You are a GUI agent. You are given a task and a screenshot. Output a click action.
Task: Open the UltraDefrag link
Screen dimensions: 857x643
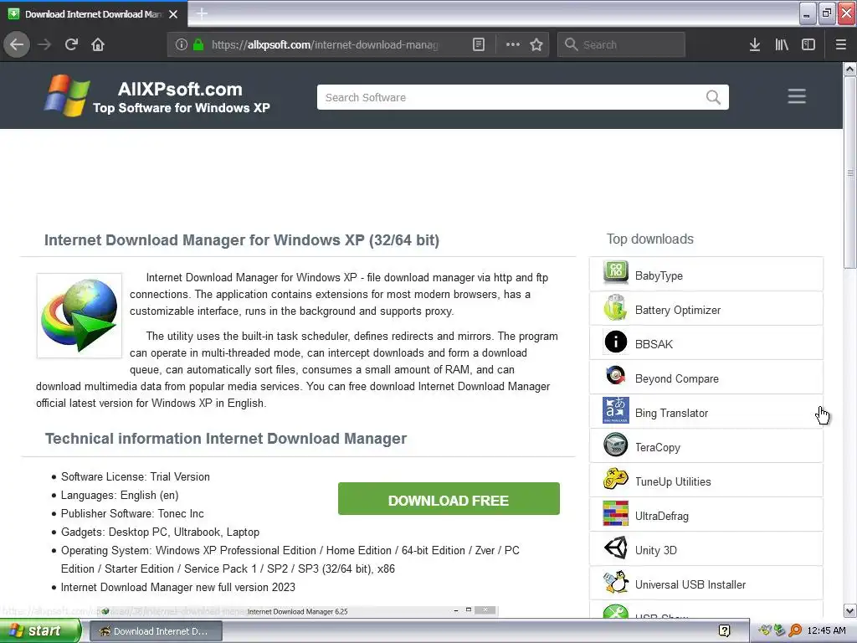click(662, 516)
